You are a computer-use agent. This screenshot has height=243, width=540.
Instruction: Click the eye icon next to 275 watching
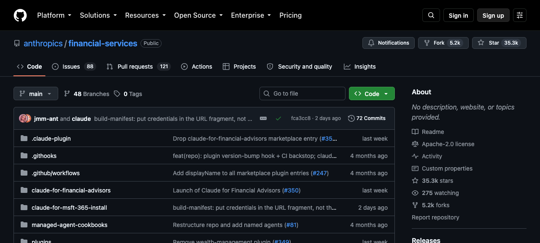[x=415, y=193]
